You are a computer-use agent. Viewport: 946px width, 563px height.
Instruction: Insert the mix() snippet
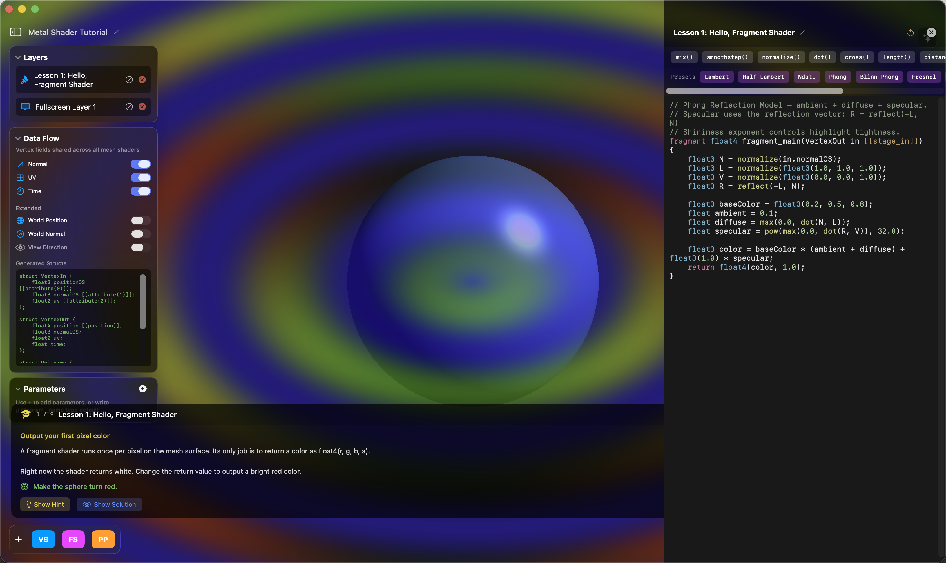pos(684,57)
